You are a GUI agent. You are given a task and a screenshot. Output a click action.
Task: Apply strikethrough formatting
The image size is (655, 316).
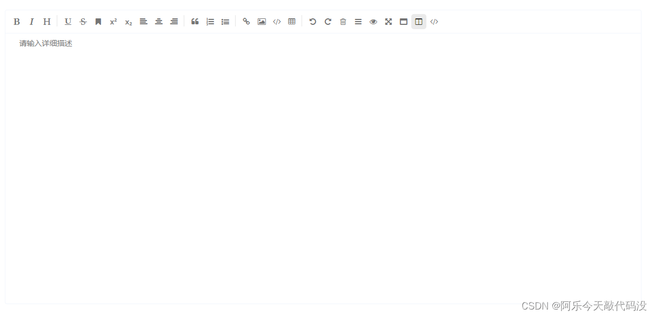pos(83,22)
